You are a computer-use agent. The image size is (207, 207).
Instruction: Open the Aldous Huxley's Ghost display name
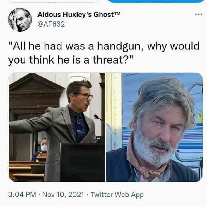79,15
